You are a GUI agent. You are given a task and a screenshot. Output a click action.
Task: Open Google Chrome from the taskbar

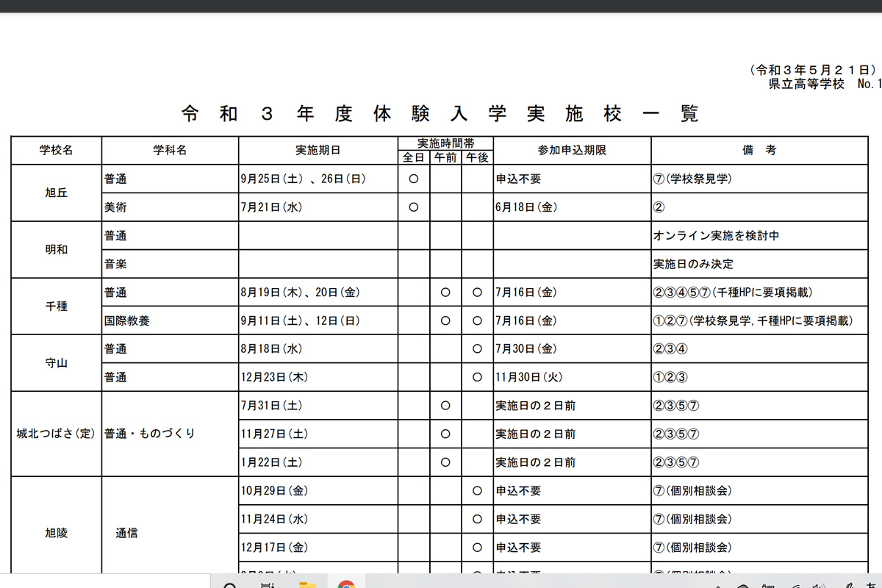346,585
